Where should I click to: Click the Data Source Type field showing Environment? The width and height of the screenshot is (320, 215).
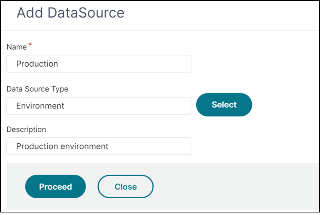[x=99, y=106]
